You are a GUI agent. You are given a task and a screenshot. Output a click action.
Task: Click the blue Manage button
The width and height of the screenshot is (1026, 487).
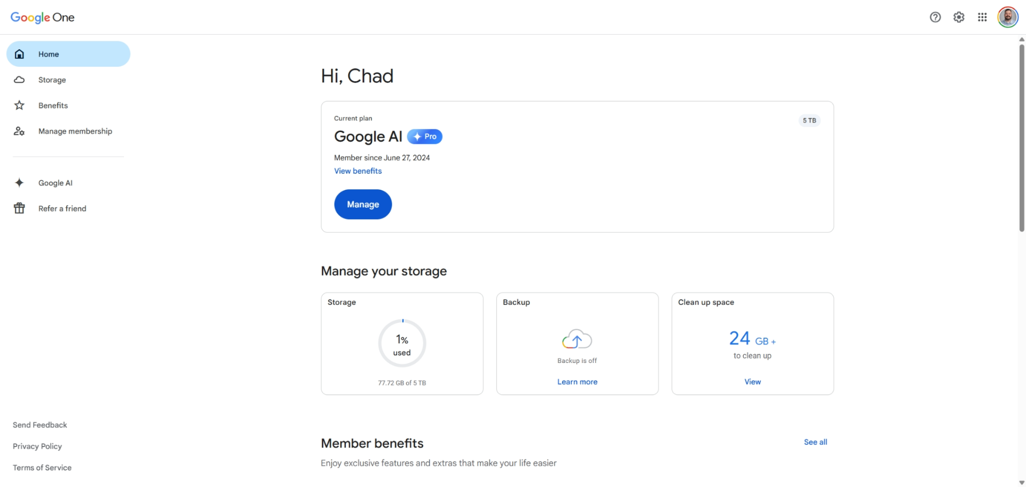click(x=363, y=204)
